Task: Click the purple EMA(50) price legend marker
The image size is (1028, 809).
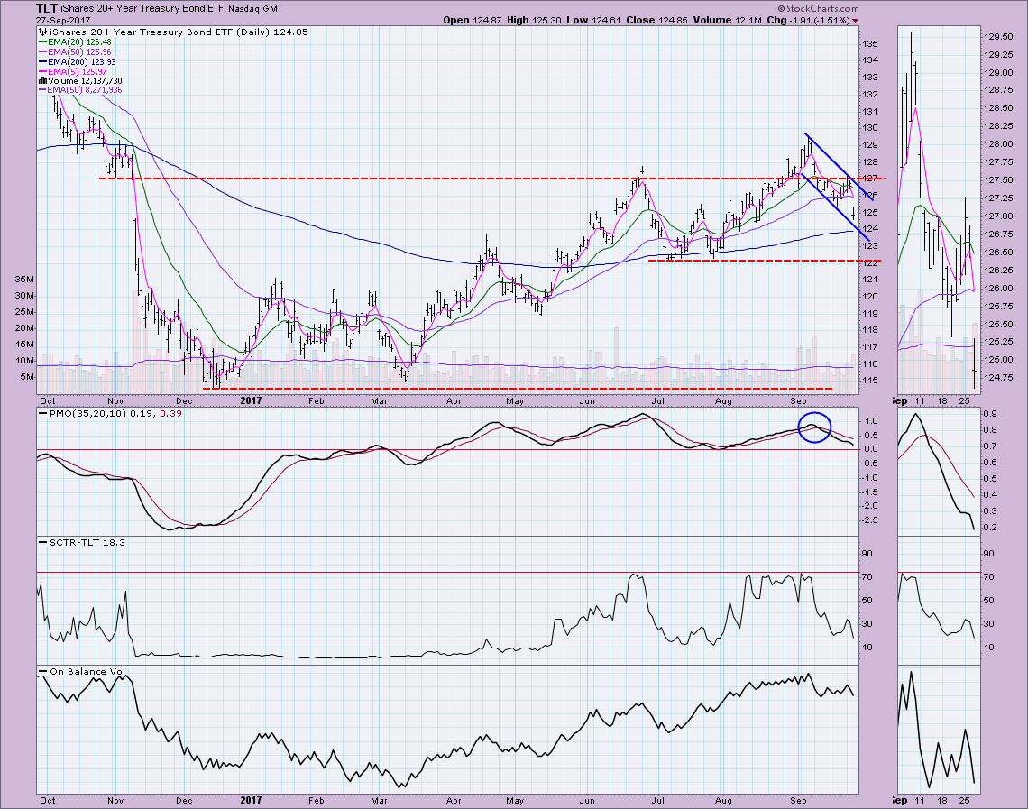Action: pos(44,51)
